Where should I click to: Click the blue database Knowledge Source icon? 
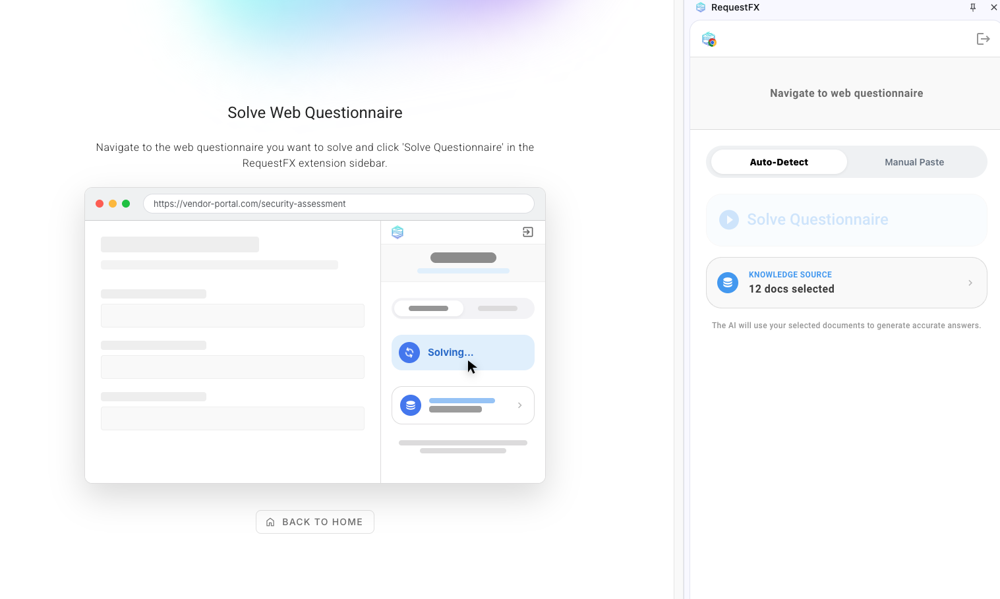[728, 283]
